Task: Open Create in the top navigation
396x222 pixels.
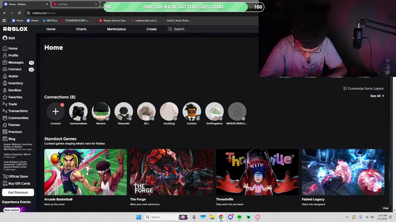Action: coord(152,29)
